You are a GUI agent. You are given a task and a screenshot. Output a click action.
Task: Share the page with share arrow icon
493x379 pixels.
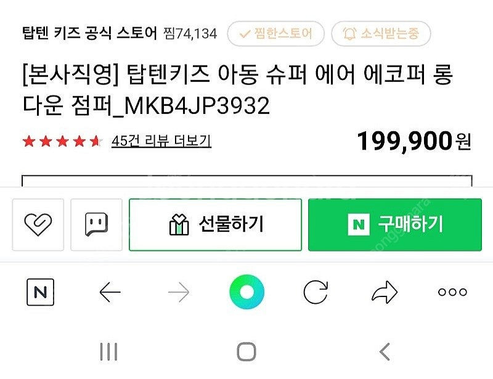384,292
